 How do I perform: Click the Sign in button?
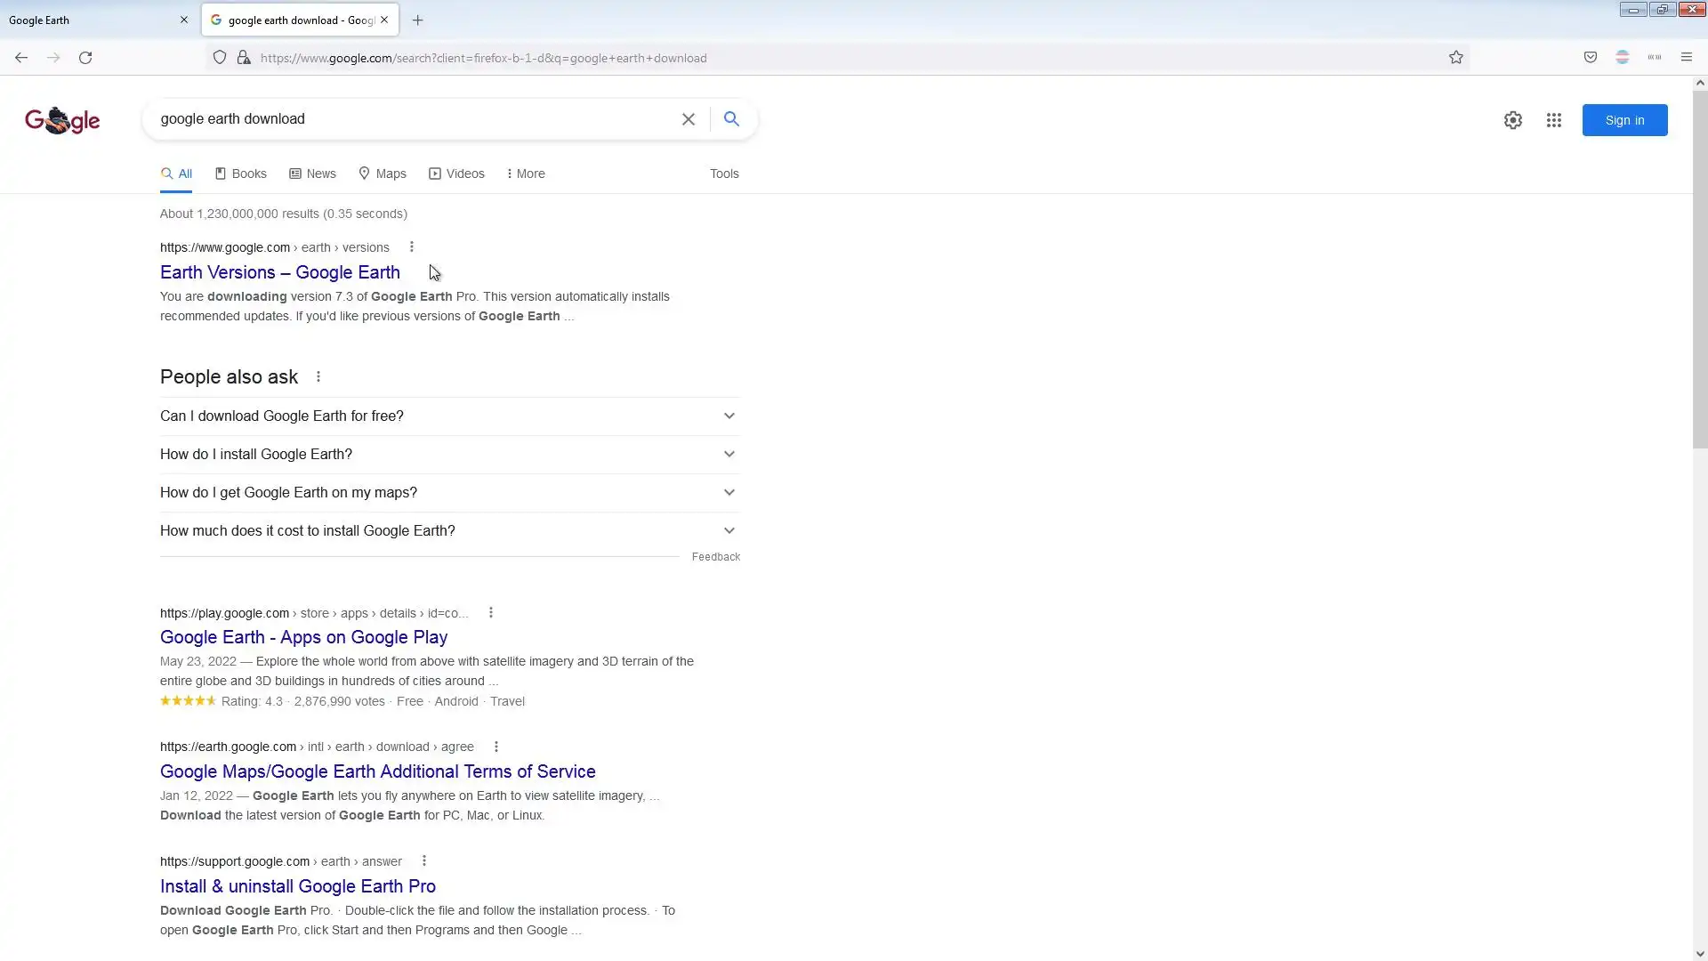click(x=1623, y=120)
